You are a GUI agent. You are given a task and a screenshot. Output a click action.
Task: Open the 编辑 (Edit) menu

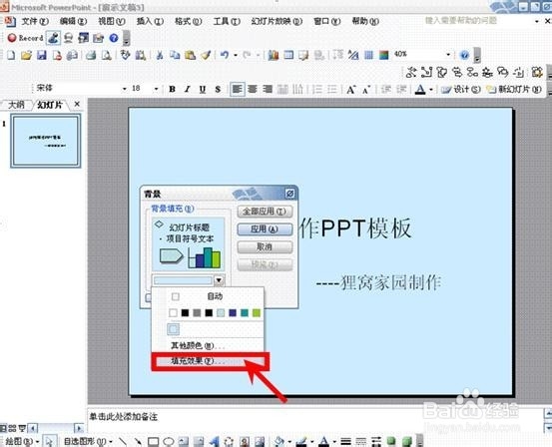click(x=73, y=22)
